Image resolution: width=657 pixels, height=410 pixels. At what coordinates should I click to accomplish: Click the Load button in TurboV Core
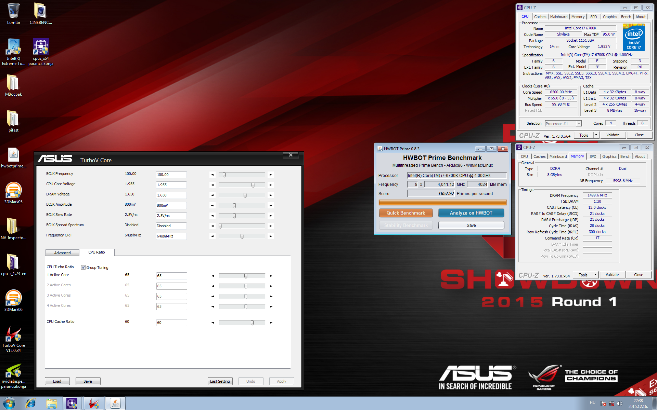tap(57, 381)
